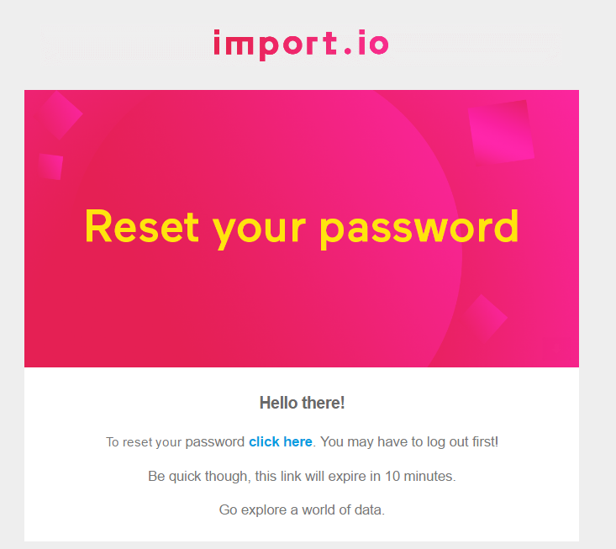
Task: Click the dot in the import.io logo
Action: tap(351, 53)
